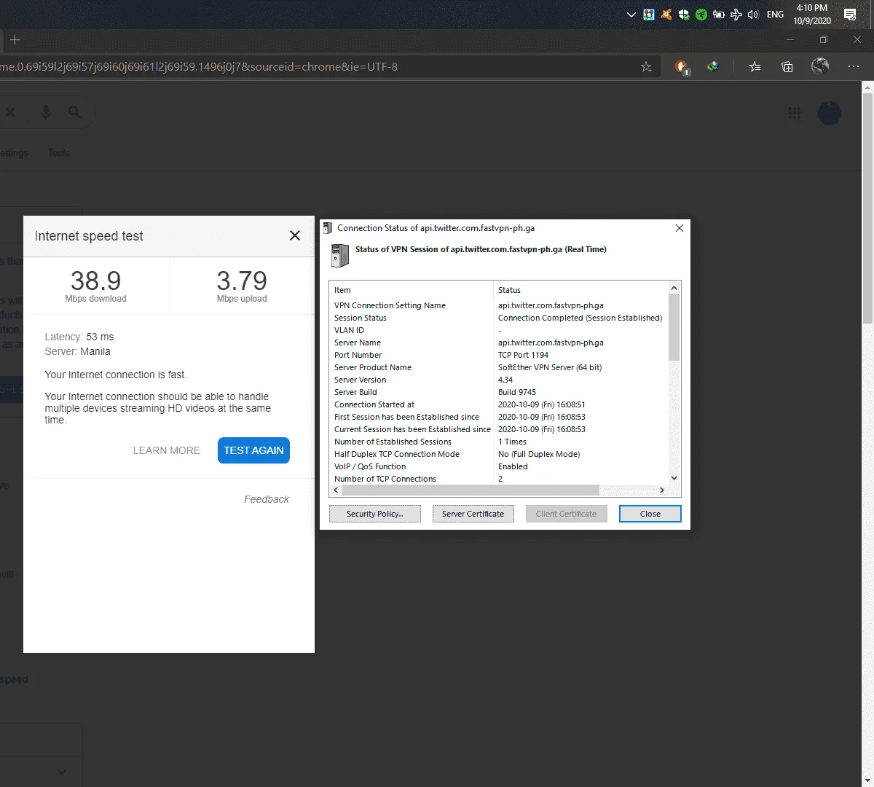Click the magnifier search icon
Image resolution: width=874 pixels, height=787 pixels.
coord(74,112)
